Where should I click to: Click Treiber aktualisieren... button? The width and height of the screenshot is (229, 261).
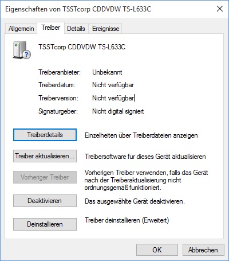(45, 156)
